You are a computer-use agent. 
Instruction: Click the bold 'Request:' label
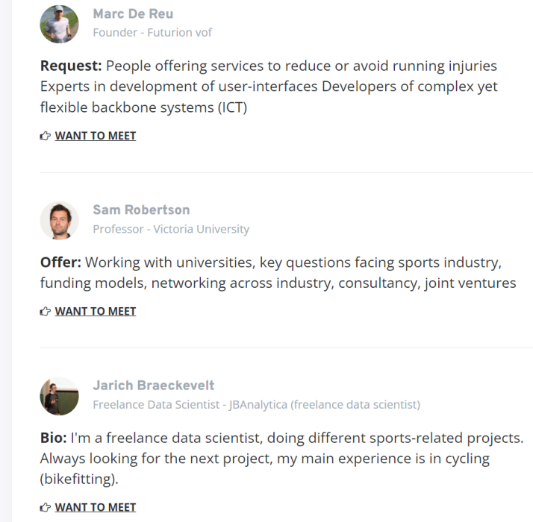[71, 66]
